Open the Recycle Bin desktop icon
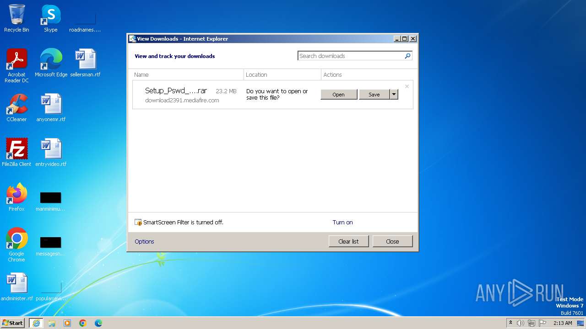Viewport: 586px width, 329px height. point(16,18)
